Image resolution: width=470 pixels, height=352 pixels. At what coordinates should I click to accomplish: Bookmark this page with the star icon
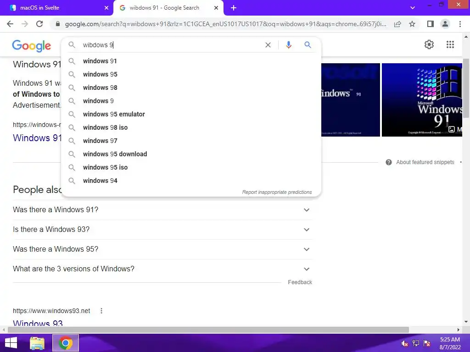point(412,24)
